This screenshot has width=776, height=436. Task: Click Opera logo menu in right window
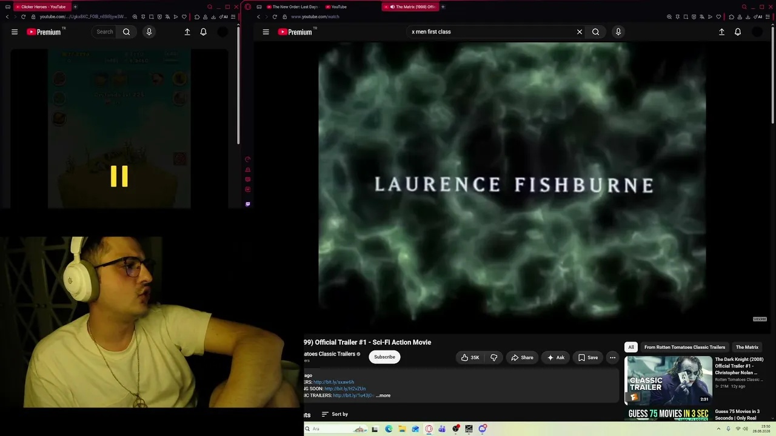pos(248,7)
